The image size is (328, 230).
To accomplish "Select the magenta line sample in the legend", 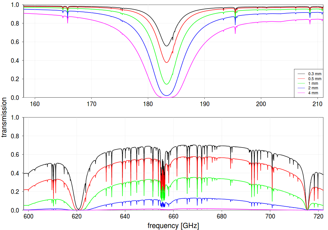I will tap(301, 93).
